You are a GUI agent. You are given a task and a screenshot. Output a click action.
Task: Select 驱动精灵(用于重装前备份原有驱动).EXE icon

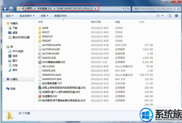pos(40,100)
